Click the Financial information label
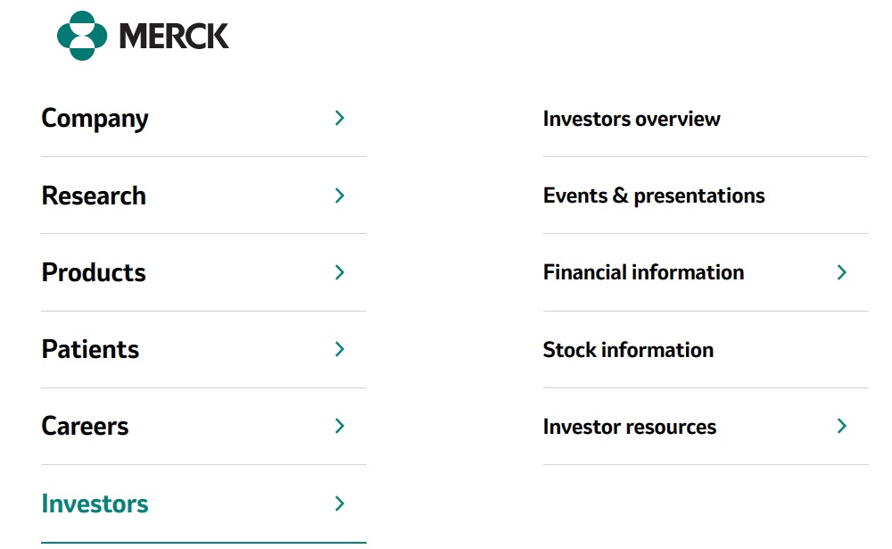The image size is (892, 549). pyautogui.click(x=643, y=272)
